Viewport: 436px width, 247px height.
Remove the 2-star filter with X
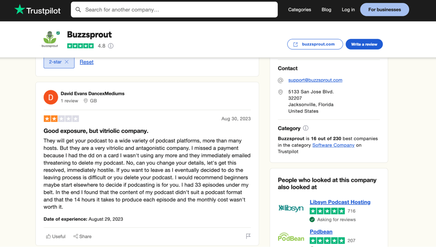coord(66,62)
